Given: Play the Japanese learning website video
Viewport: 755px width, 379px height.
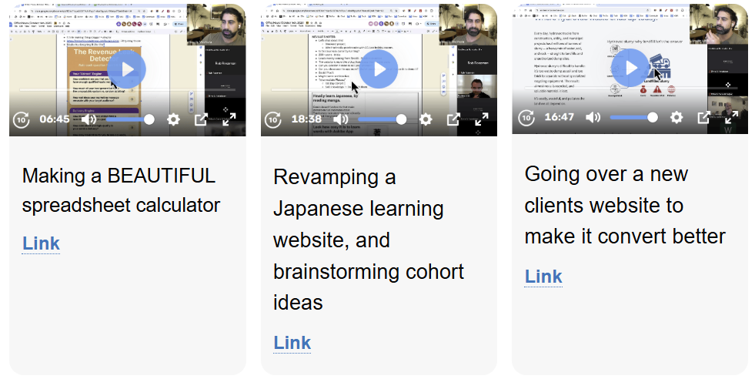Looking at the screenshot, I should click(379, 69).
